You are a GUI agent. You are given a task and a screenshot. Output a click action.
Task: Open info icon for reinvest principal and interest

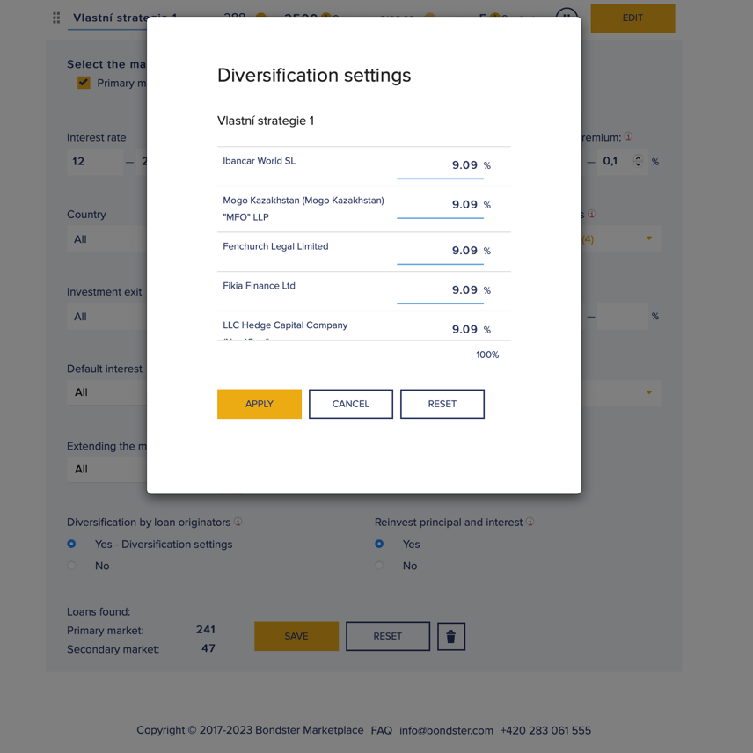[x=530, y=522]
